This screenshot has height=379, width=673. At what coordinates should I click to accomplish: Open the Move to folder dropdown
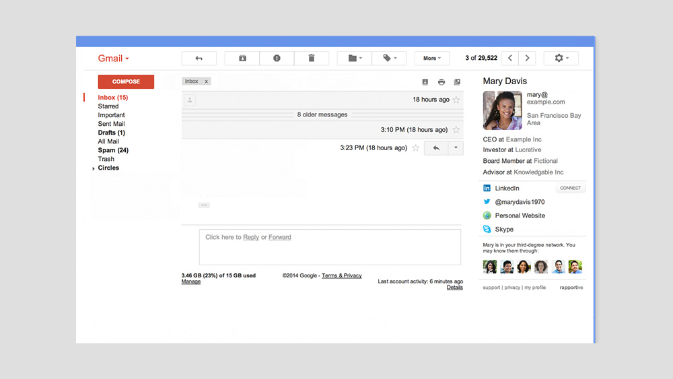tap(355, 59)
